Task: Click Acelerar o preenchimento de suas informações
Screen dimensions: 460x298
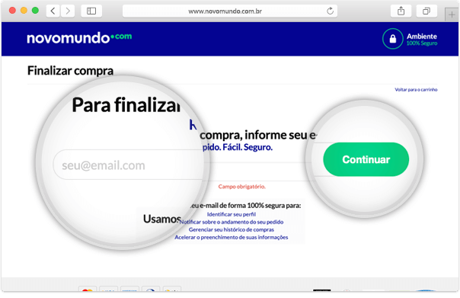Action: (x=232, y=237)
